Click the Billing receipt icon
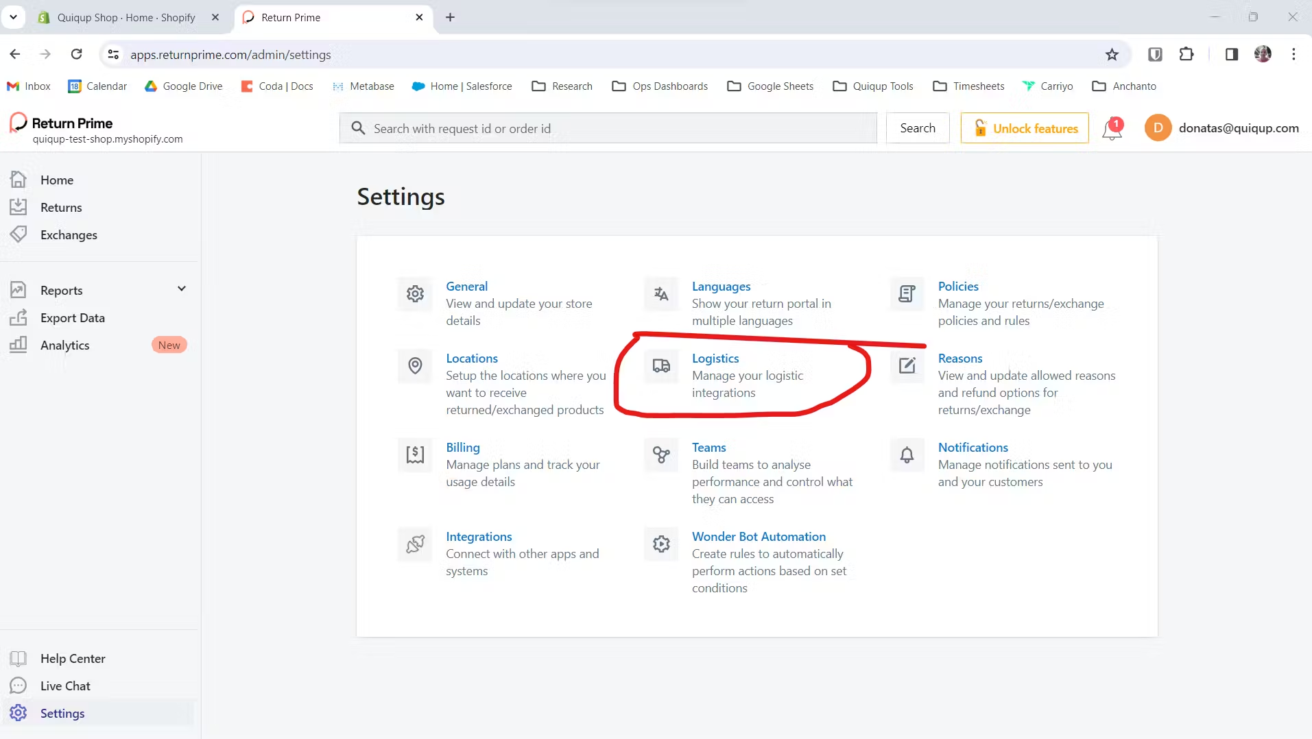Image resolution: width=1312 pixels, height=739 pixels. (415, 455)
